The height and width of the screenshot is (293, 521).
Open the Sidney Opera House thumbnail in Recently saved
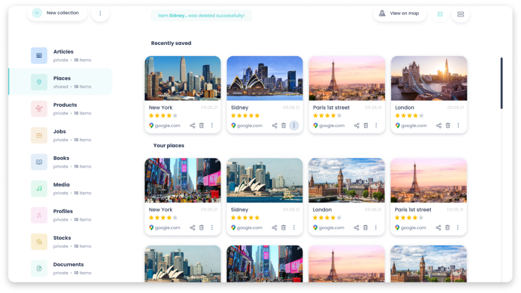[x=265, y=78]
